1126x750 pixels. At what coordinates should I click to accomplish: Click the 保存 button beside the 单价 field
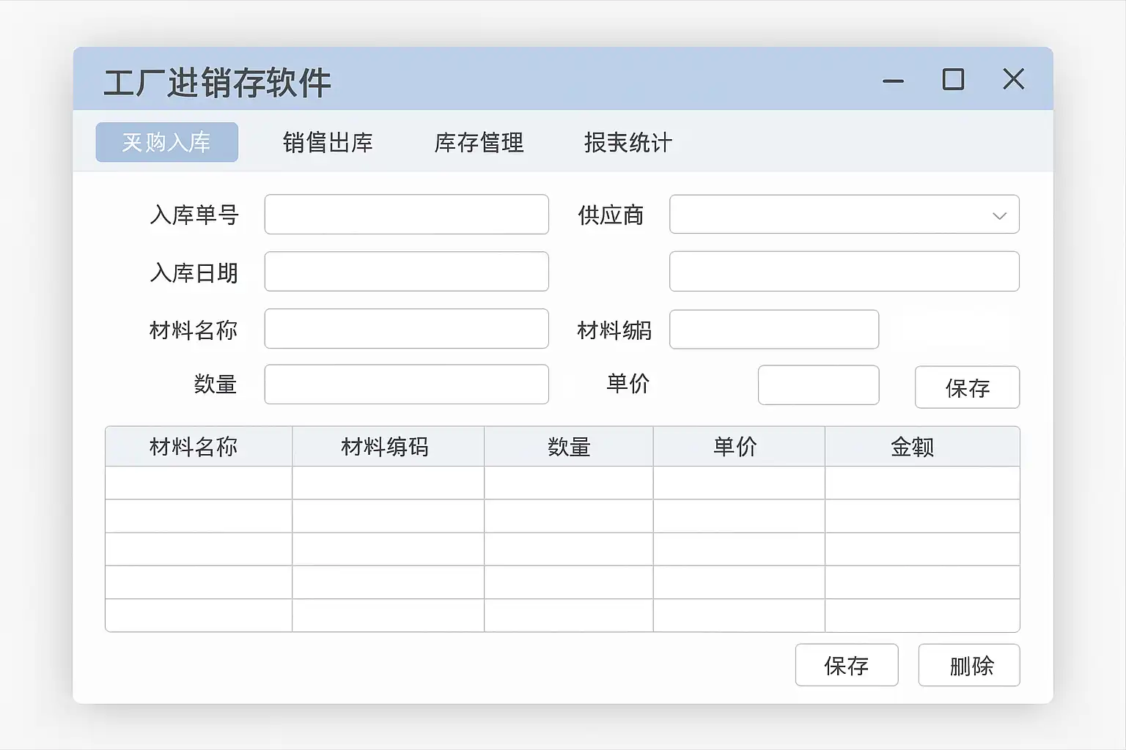[968, 387]
